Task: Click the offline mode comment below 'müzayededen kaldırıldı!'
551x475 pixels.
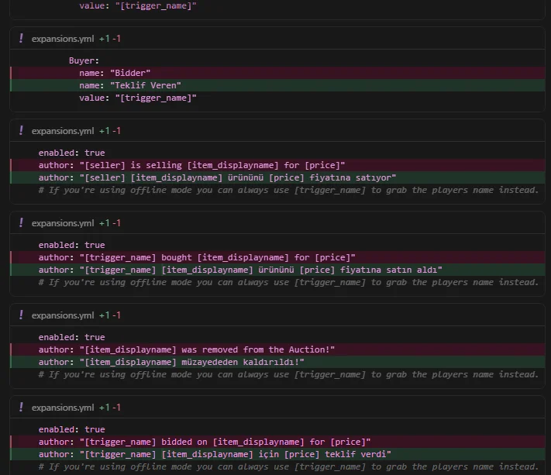Action: pos(288,374)
